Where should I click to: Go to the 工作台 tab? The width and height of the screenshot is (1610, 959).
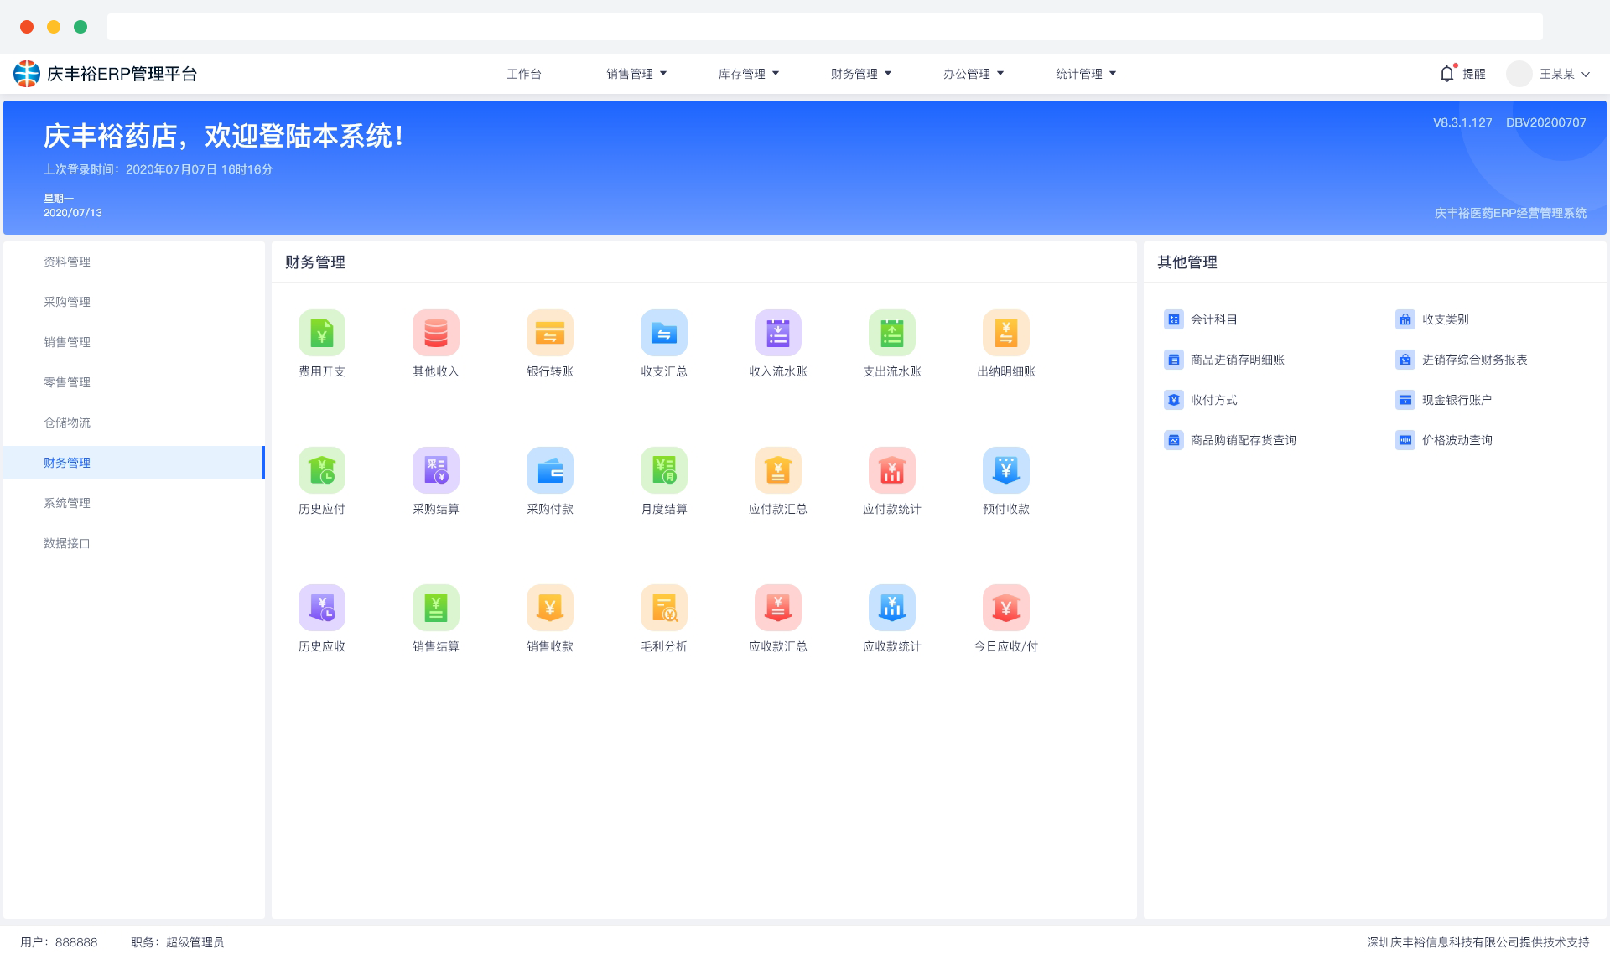pyautogui.click(x=524, y=74)
